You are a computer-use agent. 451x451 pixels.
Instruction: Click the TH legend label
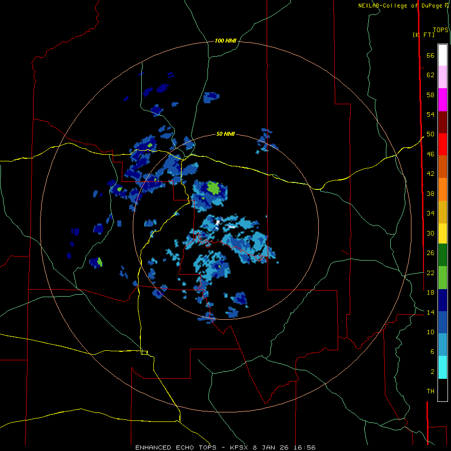coord(430,391)
